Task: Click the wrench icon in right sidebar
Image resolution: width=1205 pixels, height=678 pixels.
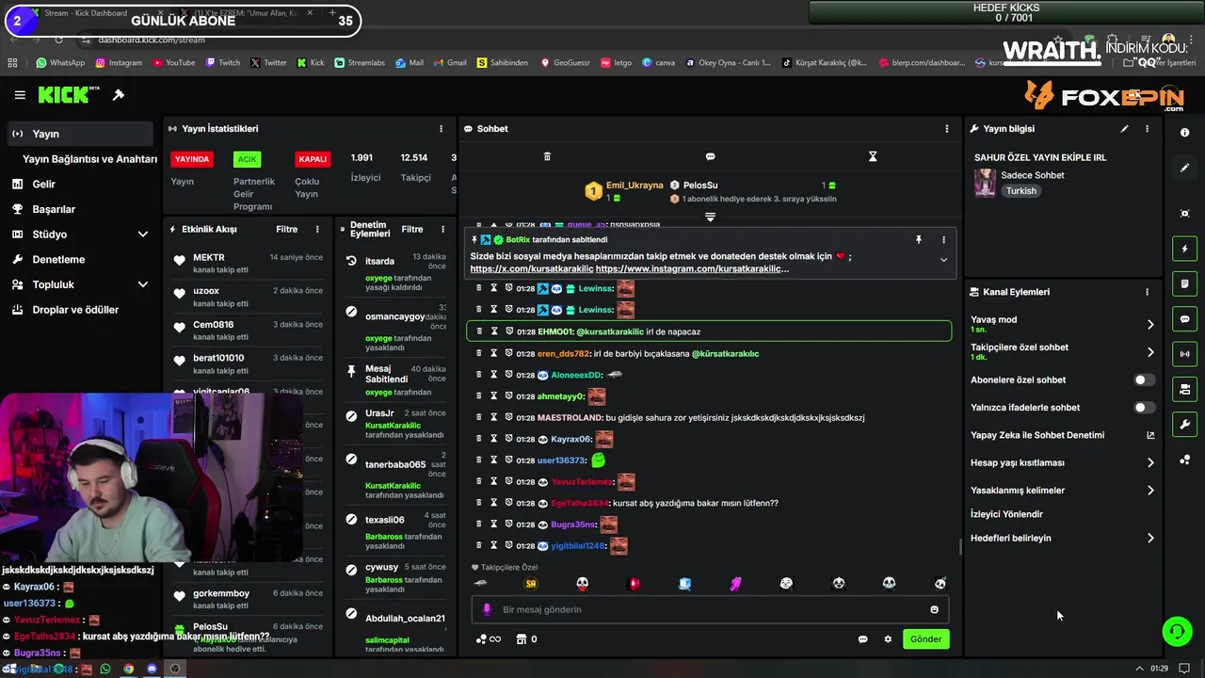Action: pos(1185,425)
